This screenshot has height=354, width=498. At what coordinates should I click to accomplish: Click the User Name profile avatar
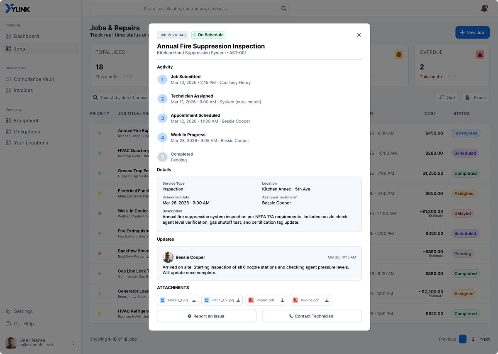[x=11, y=343]
